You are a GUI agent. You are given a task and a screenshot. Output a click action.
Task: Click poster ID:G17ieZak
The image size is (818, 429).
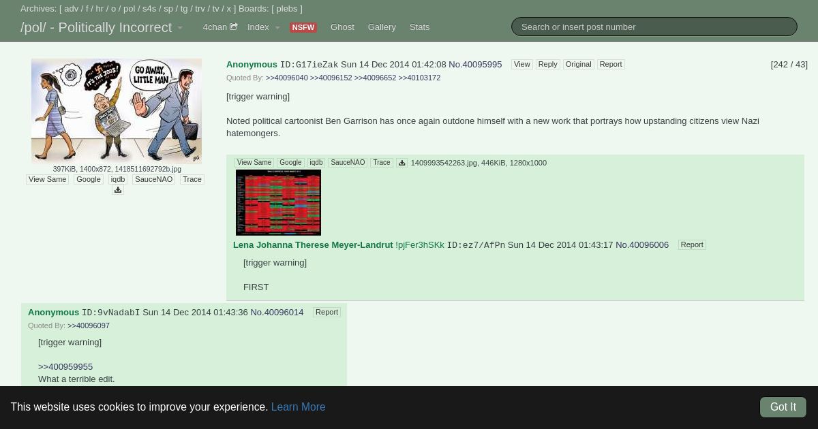pyautogui.click(x=309, y=65)
